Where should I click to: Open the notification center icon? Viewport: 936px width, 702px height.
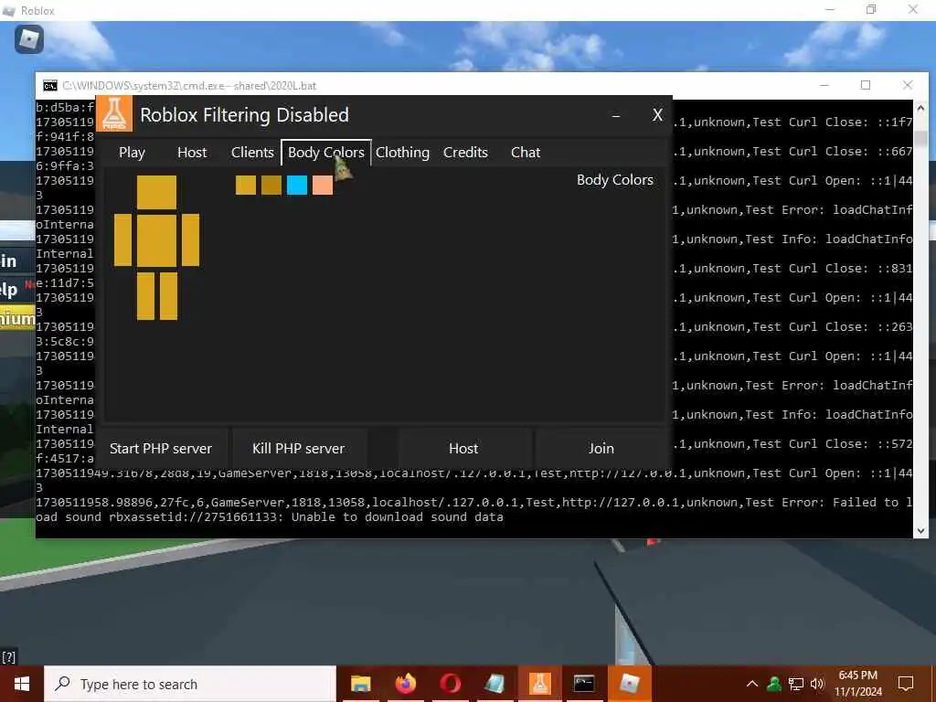(906, 684)
